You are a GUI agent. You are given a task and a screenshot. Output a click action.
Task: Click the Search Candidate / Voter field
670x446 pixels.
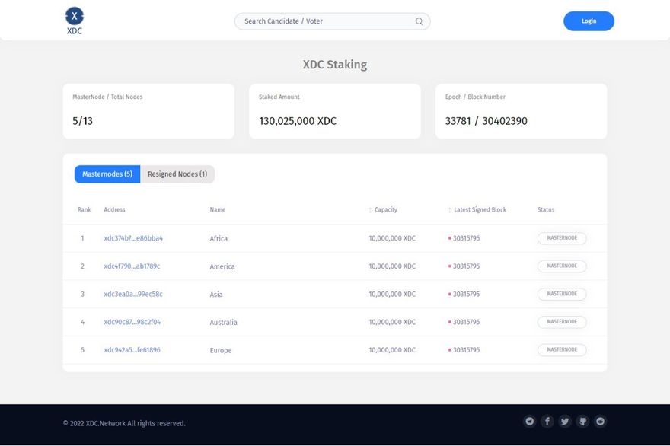[x=327, y=21]
